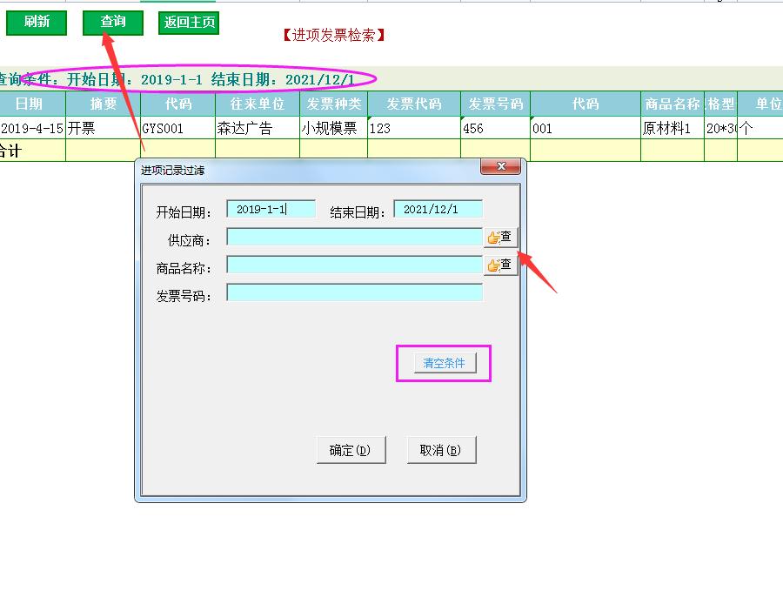Click the 原材料1 product cell
783x591 pixels.
[x=668, y=126]
